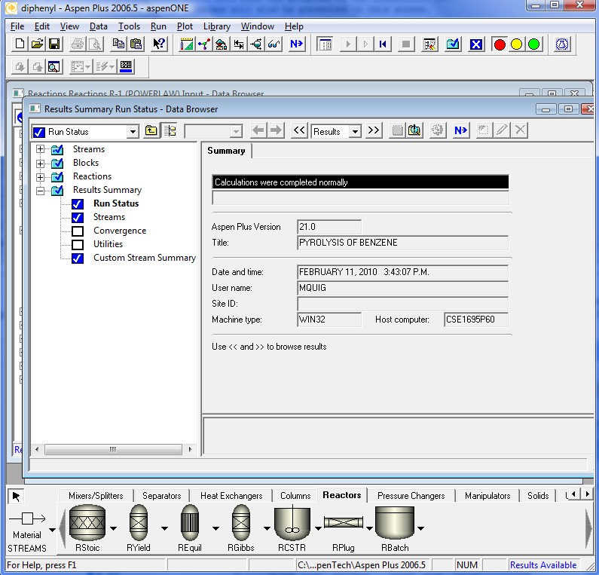Open the Plot menu
Viewport: 599px width, 575px height.
point(185,26)
